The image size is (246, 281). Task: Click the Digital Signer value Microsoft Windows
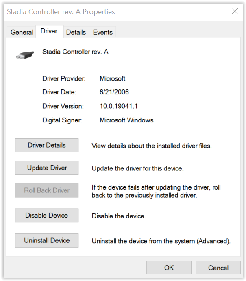point(126,120)
